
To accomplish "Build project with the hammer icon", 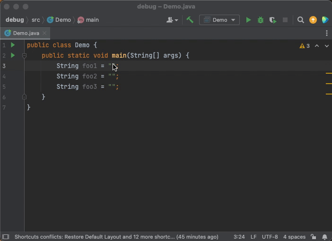I will point(190,20).
